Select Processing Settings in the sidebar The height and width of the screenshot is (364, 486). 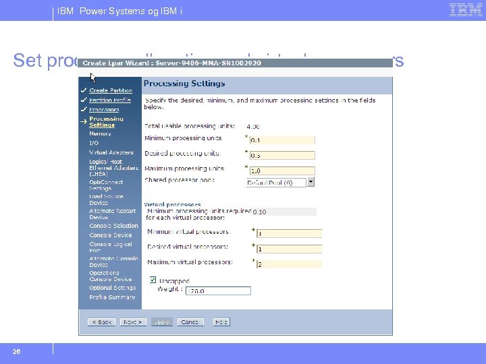[x=106, y=121]
